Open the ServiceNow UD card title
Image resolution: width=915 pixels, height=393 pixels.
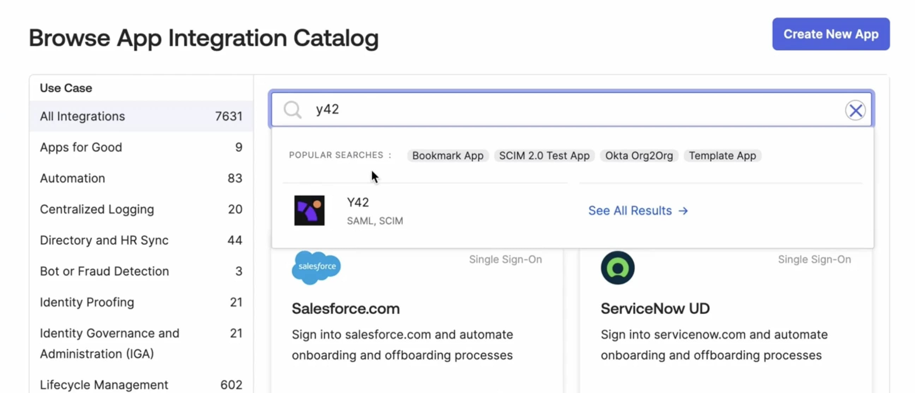(x=655, y=308)
